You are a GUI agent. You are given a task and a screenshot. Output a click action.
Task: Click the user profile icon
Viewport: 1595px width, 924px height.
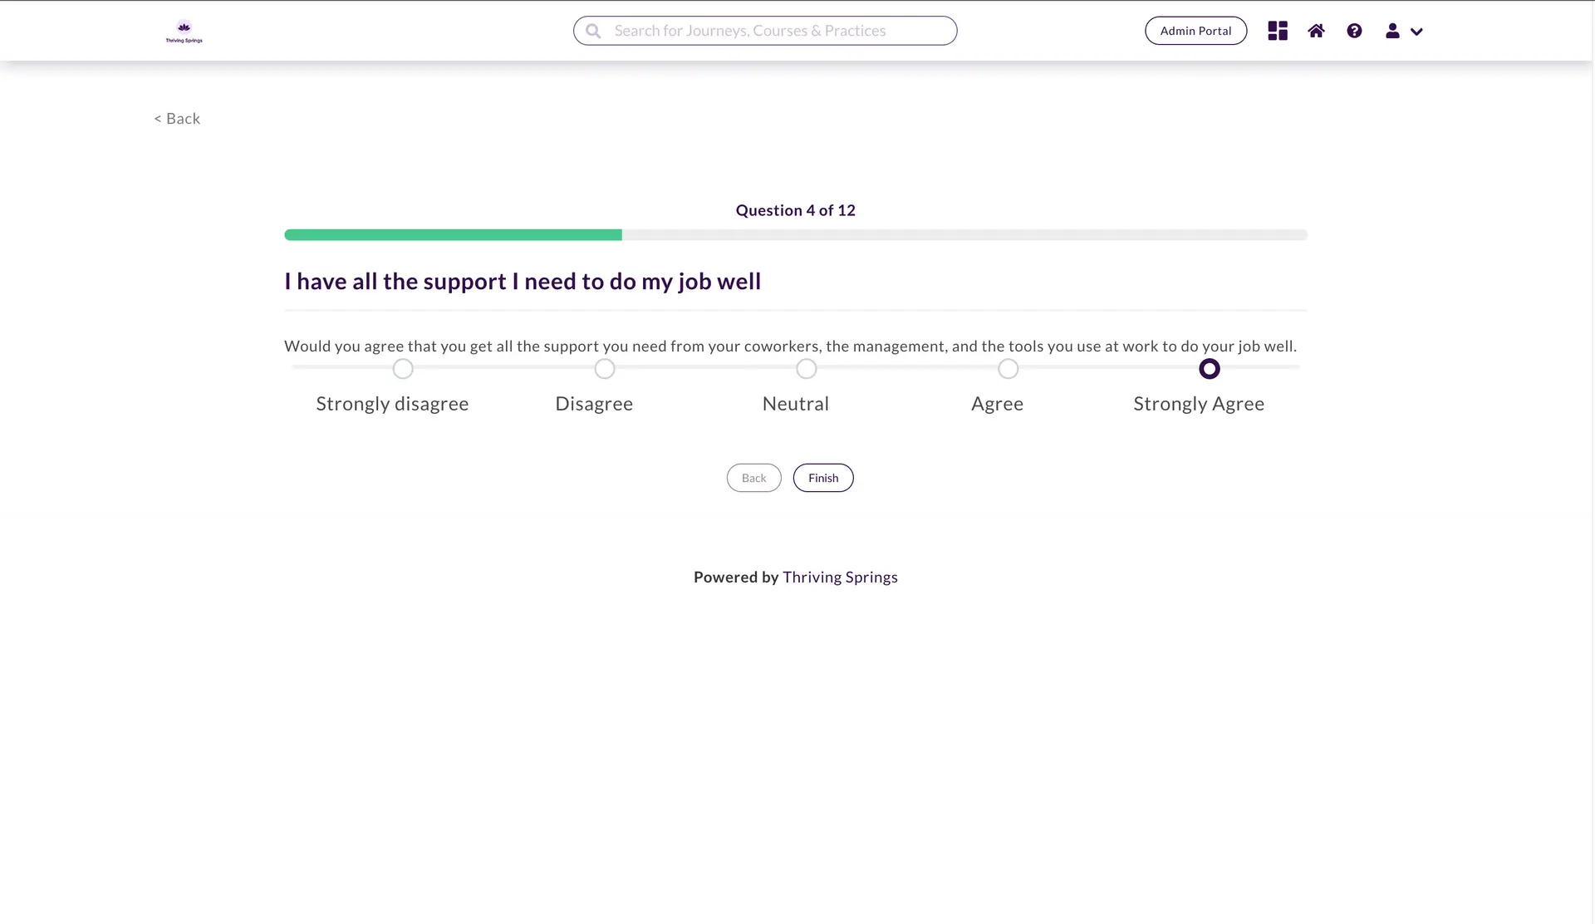click(1392, 31)
